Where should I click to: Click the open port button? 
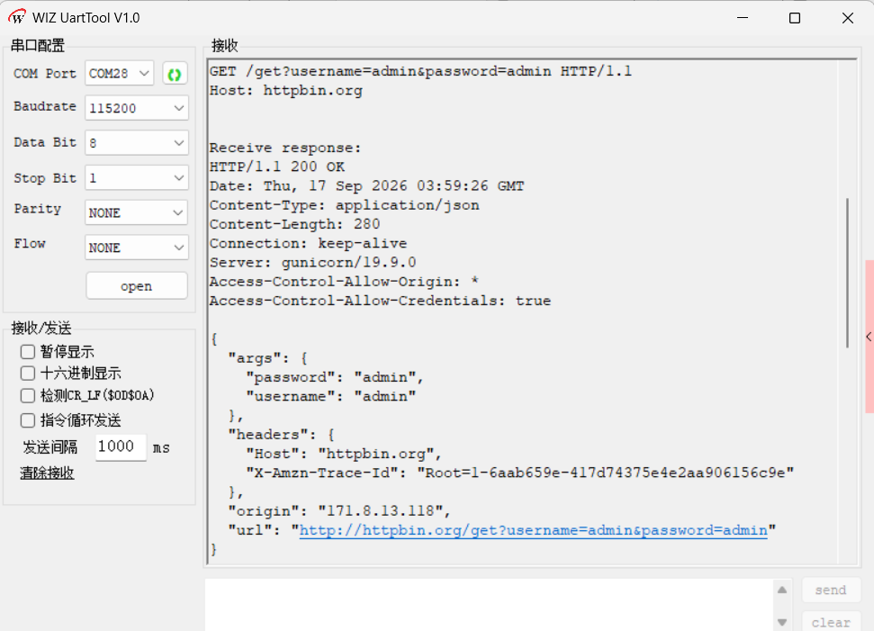click(137, 286)
